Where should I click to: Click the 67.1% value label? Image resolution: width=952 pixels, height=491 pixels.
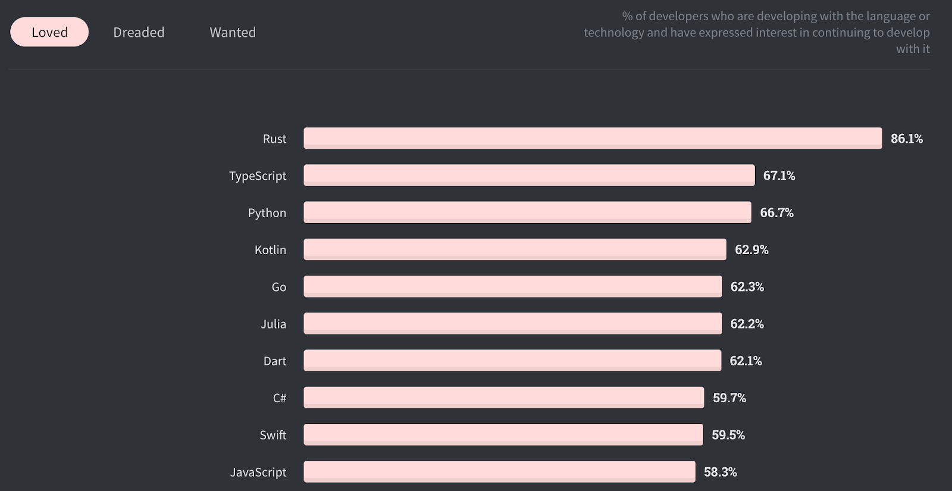click(x=779, y=176)
